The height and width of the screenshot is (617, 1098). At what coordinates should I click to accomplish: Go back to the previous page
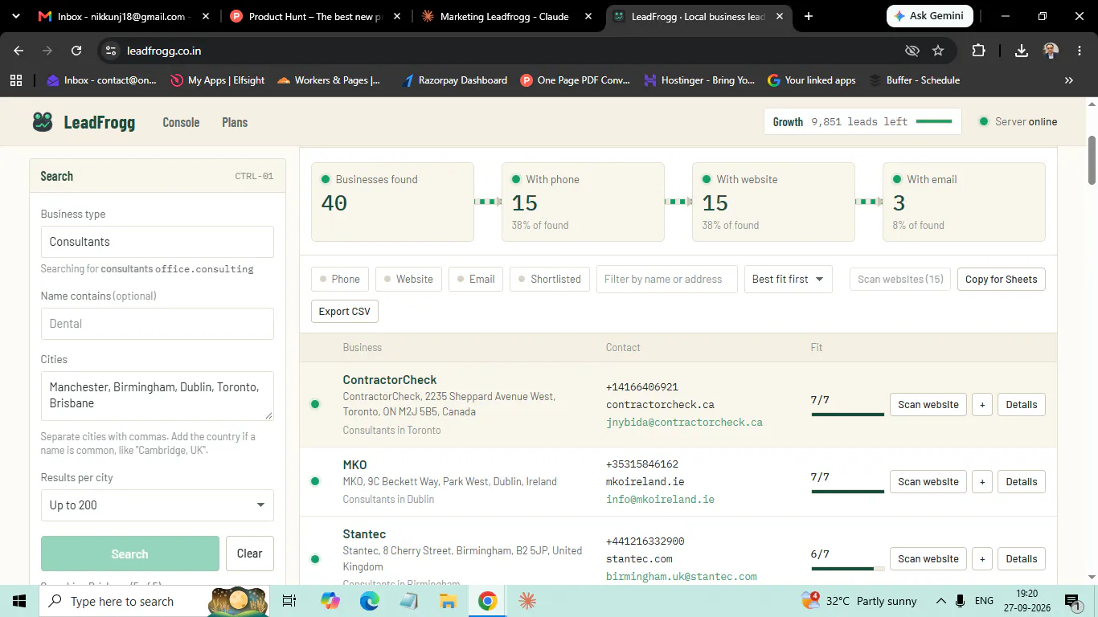(18, 51)
